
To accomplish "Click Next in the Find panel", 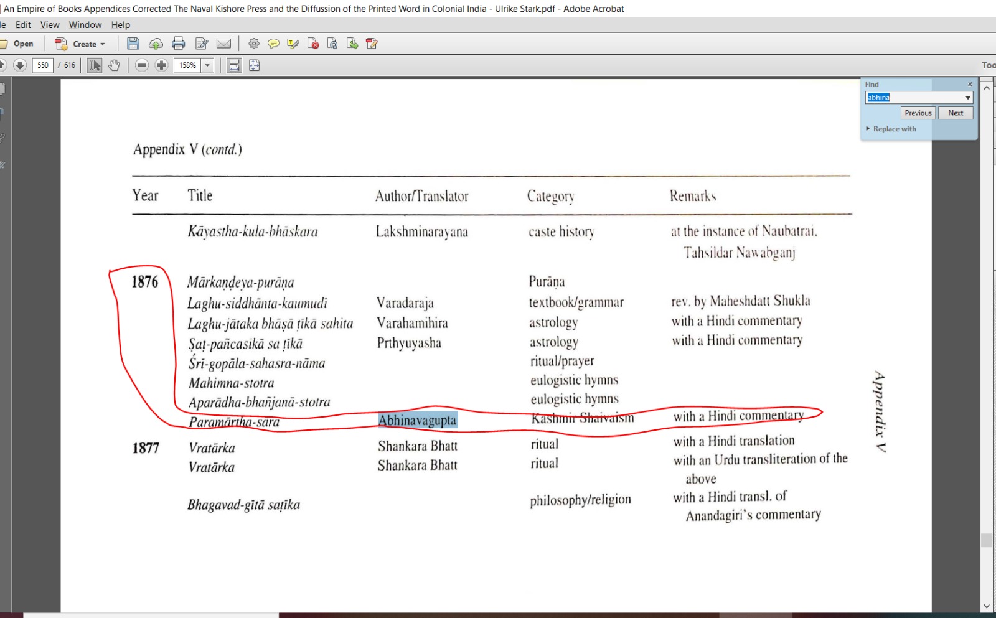I will pos(956,113).
